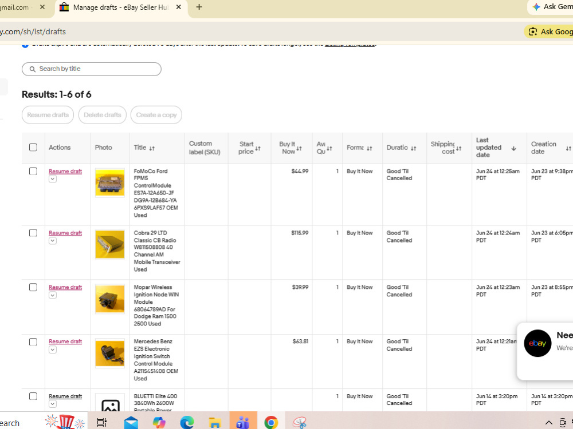Sort by Available quantity arrows
Image resolution: width=573 pixels, height=429 pixels.
click(329, 148)
